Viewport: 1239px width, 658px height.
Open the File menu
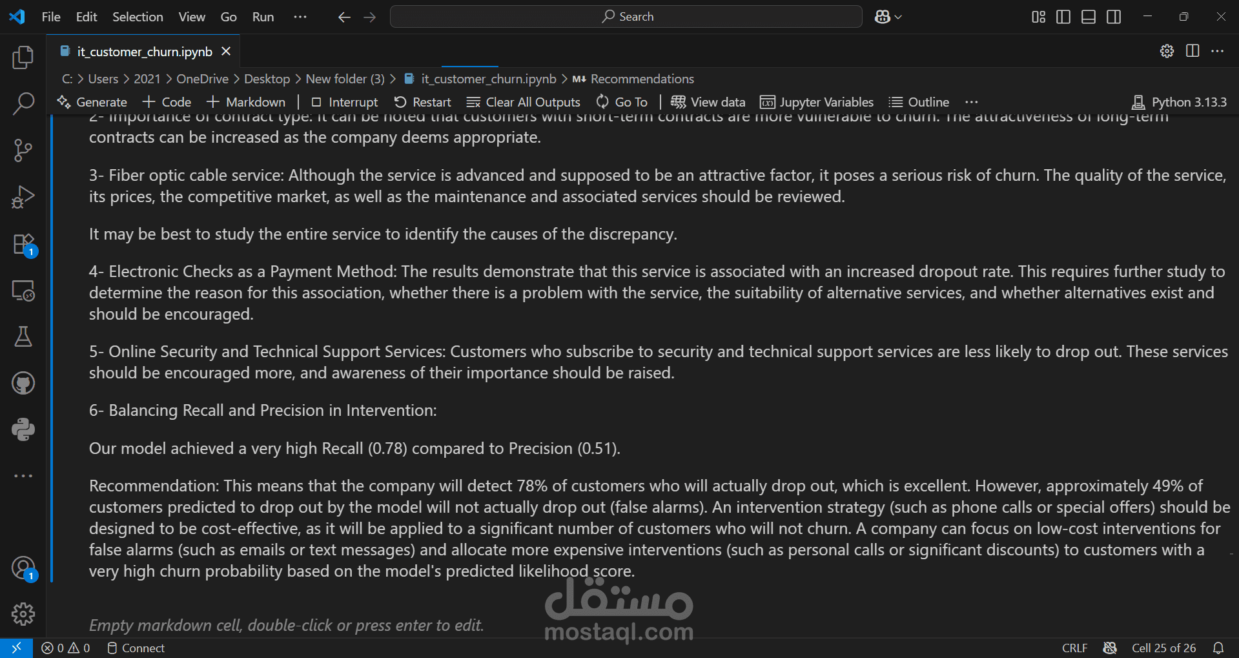[51, 17]
